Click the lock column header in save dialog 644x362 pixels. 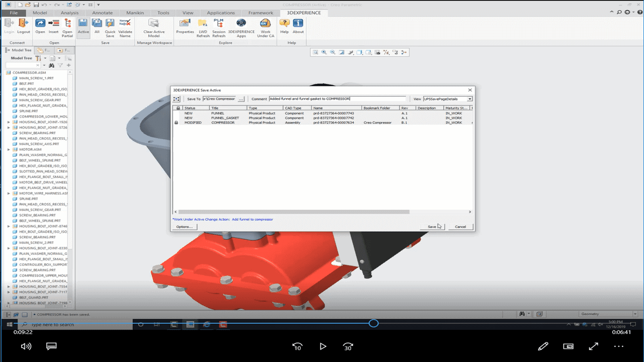[178, 108]
